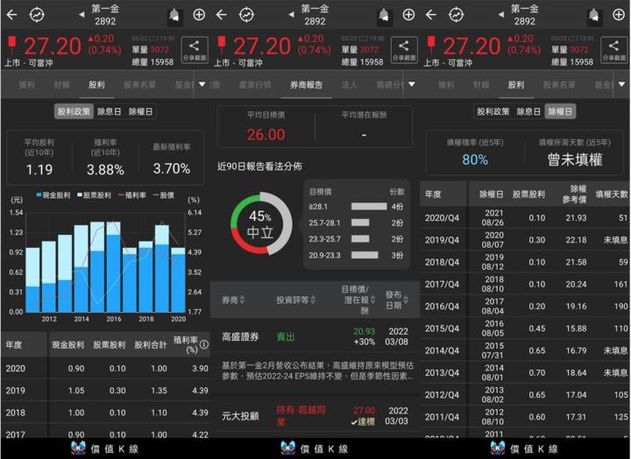Select 股利政策 segment on screen showing 1.19

[x=74, y=111]
